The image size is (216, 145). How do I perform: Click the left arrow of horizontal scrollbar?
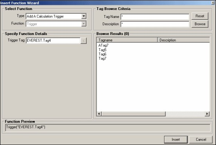99,114
